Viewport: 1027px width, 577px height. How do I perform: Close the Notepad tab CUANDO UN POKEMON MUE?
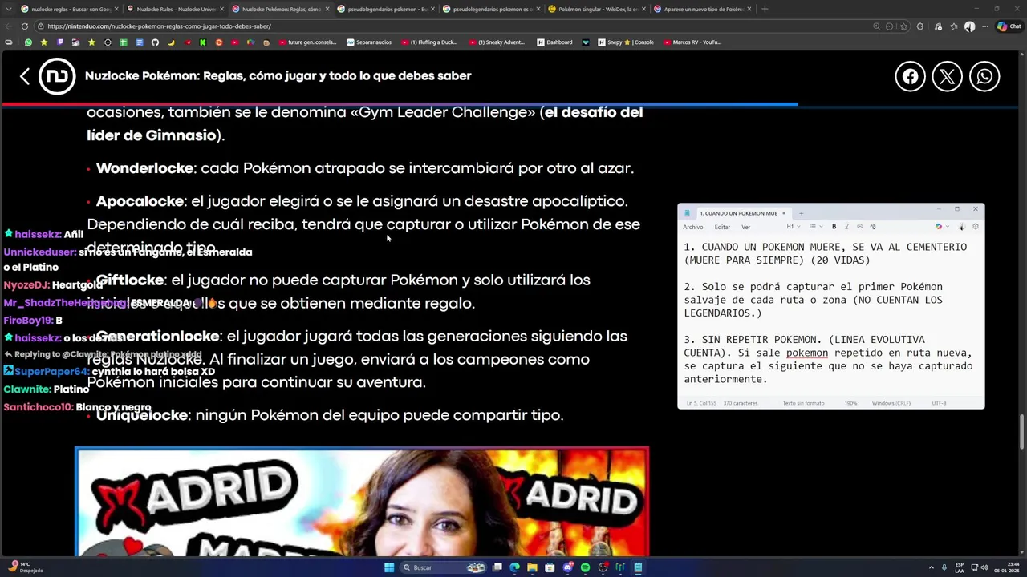click(x=784, y=213)
